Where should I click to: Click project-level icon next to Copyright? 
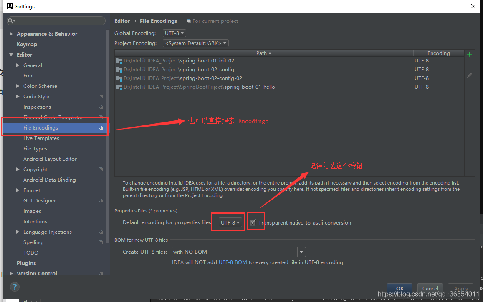[x=101, y=169]
